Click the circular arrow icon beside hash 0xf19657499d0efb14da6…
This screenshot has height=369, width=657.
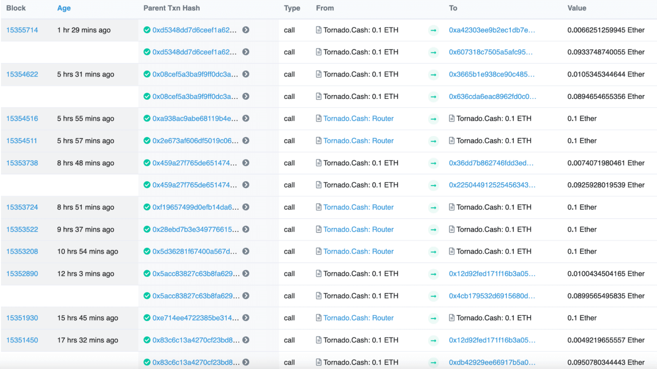(x=246, y=207)
